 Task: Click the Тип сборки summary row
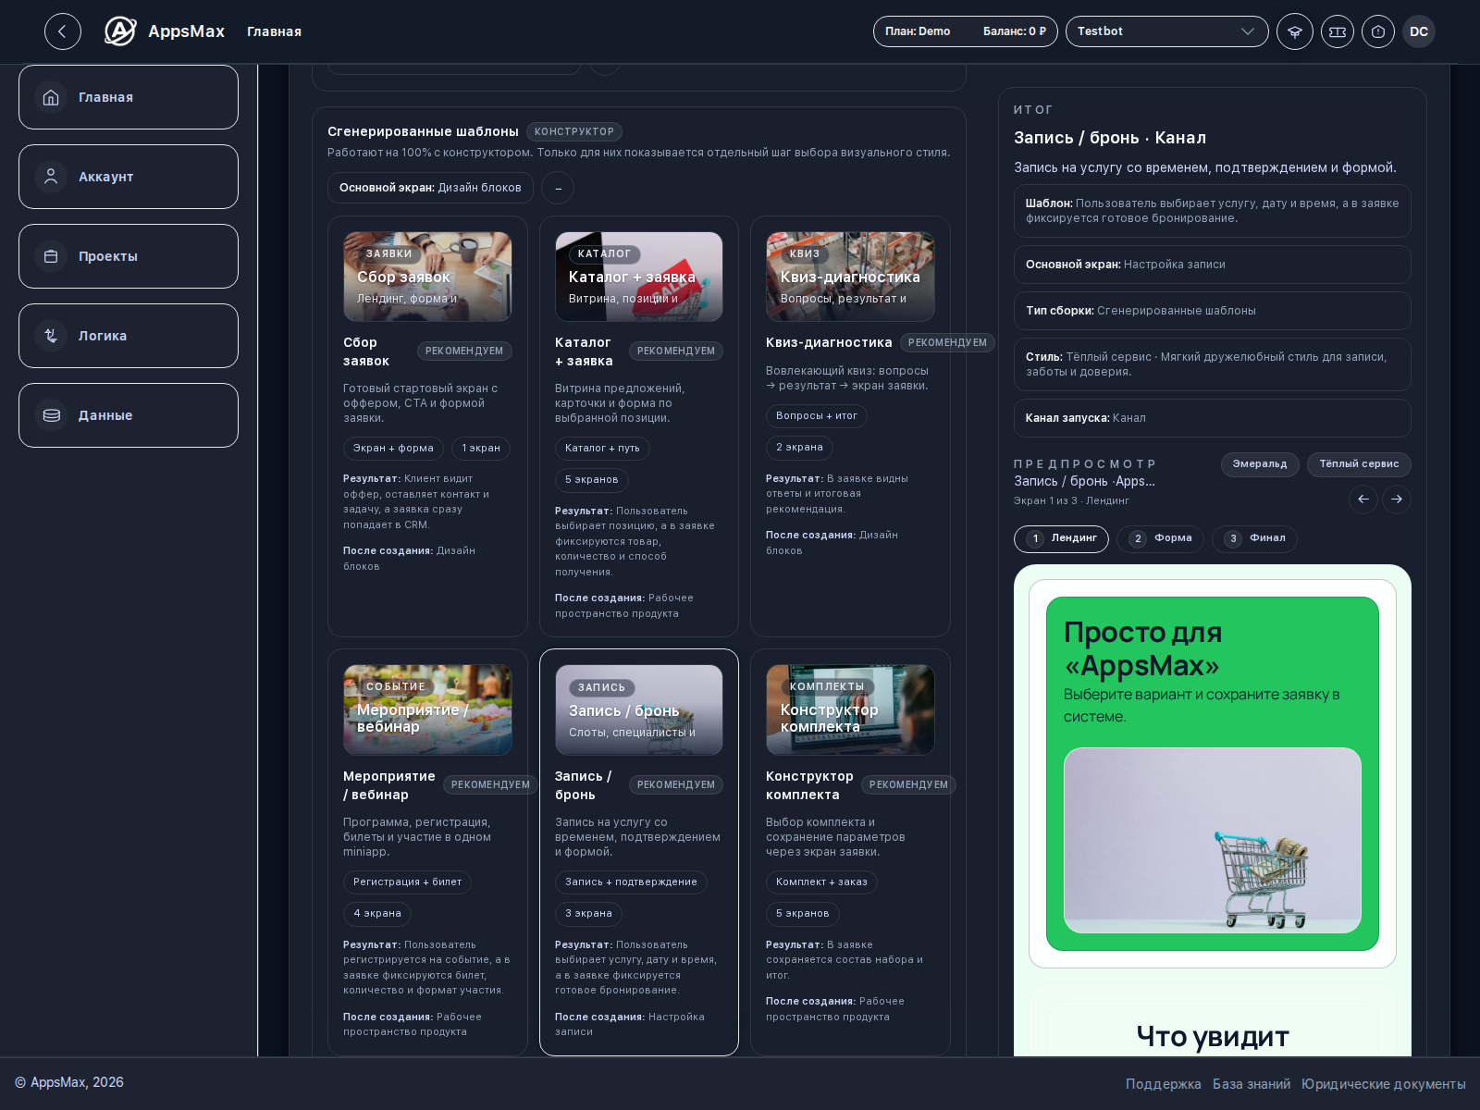pyautogui.click(x=1212, y=311)
